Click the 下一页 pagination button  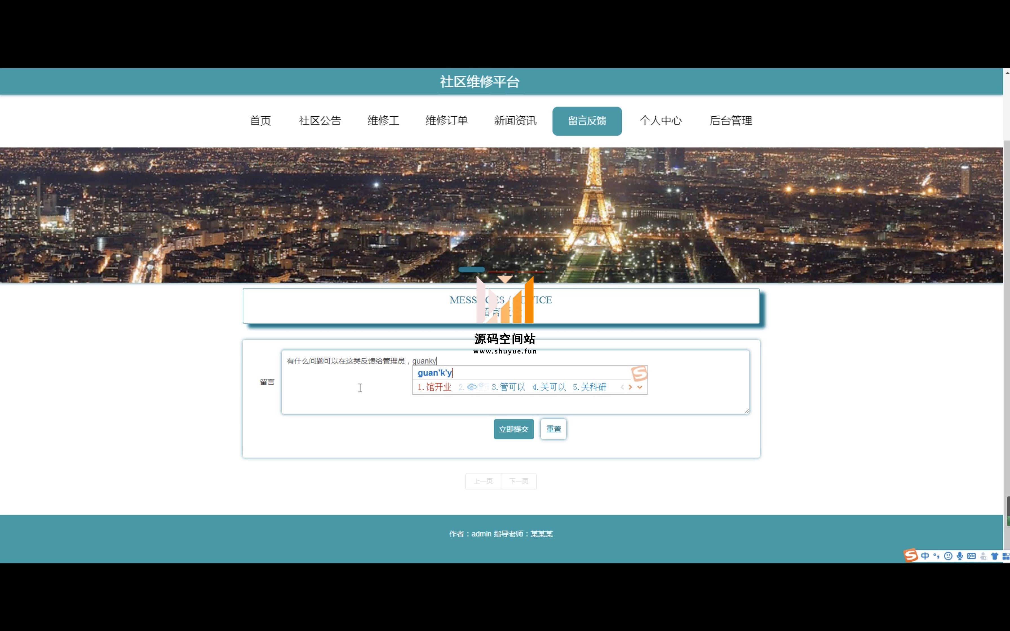pyautogui.click(x=518, y=481)
